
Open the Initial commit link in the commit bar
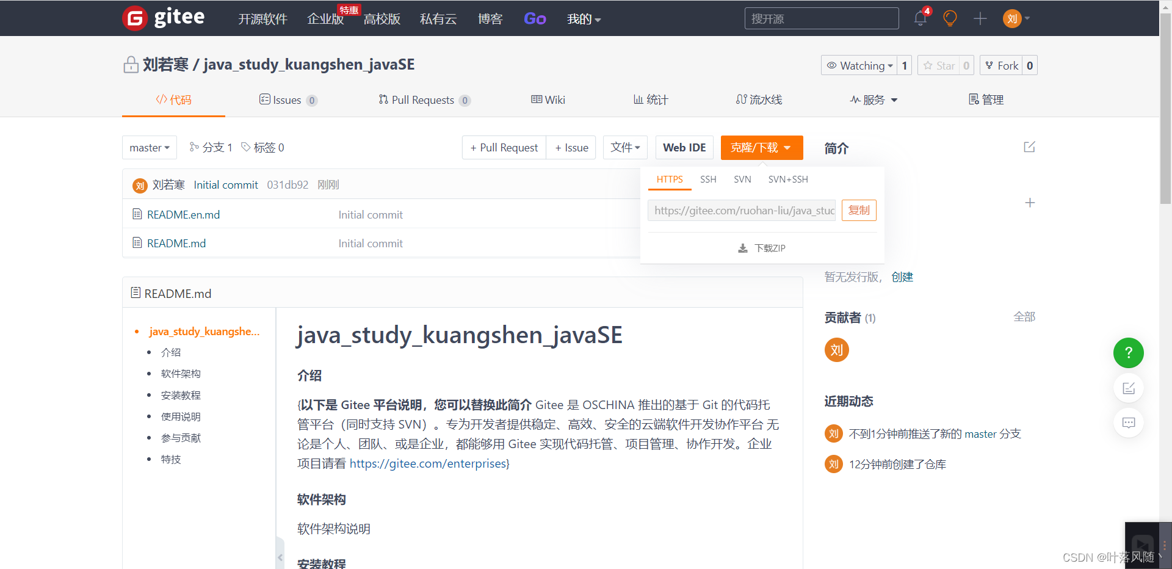226,185
